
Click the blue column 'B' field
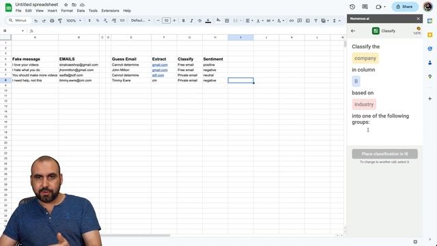[356, 81]
